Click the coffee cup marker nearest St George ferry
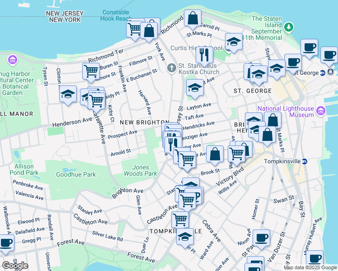 [x=329, y=56]
